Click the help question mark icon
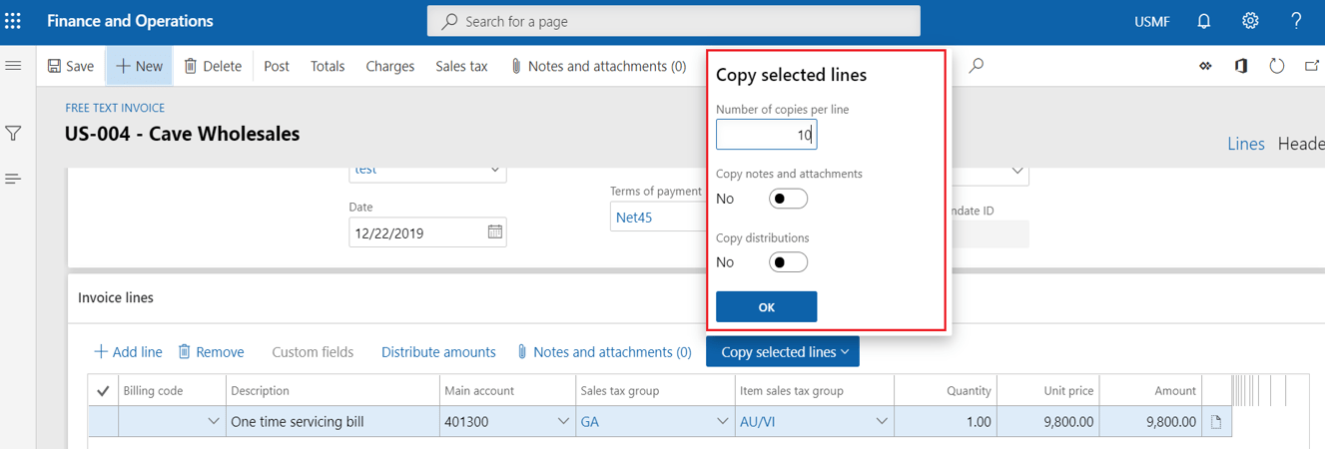Screen dimensions: 1325x449 pyautogui.click(x=1296, y=21)
